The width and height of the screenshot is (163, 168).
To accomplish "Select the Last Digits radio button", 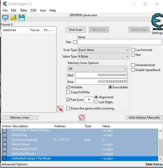I will (96, 102).
